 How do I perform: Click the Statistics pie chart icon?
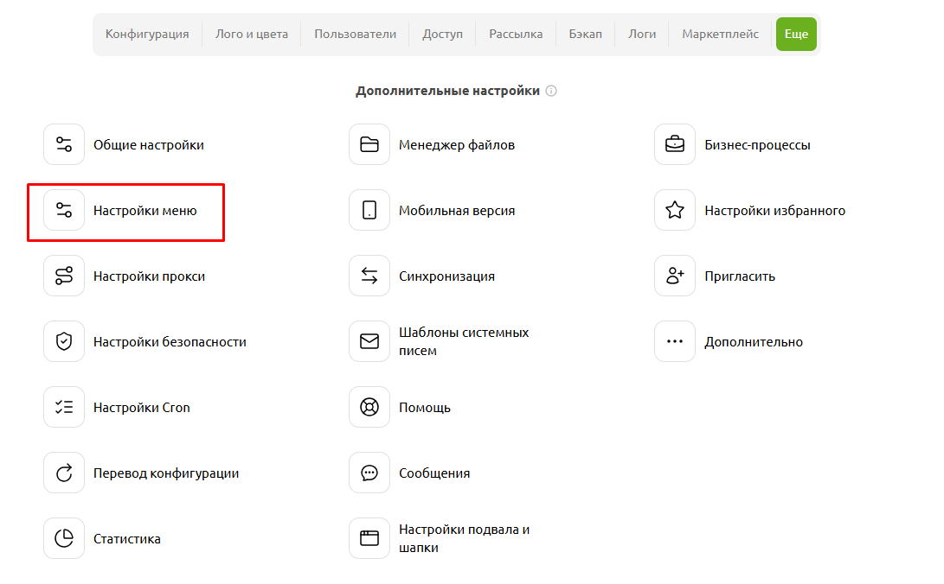pos(64,538)
